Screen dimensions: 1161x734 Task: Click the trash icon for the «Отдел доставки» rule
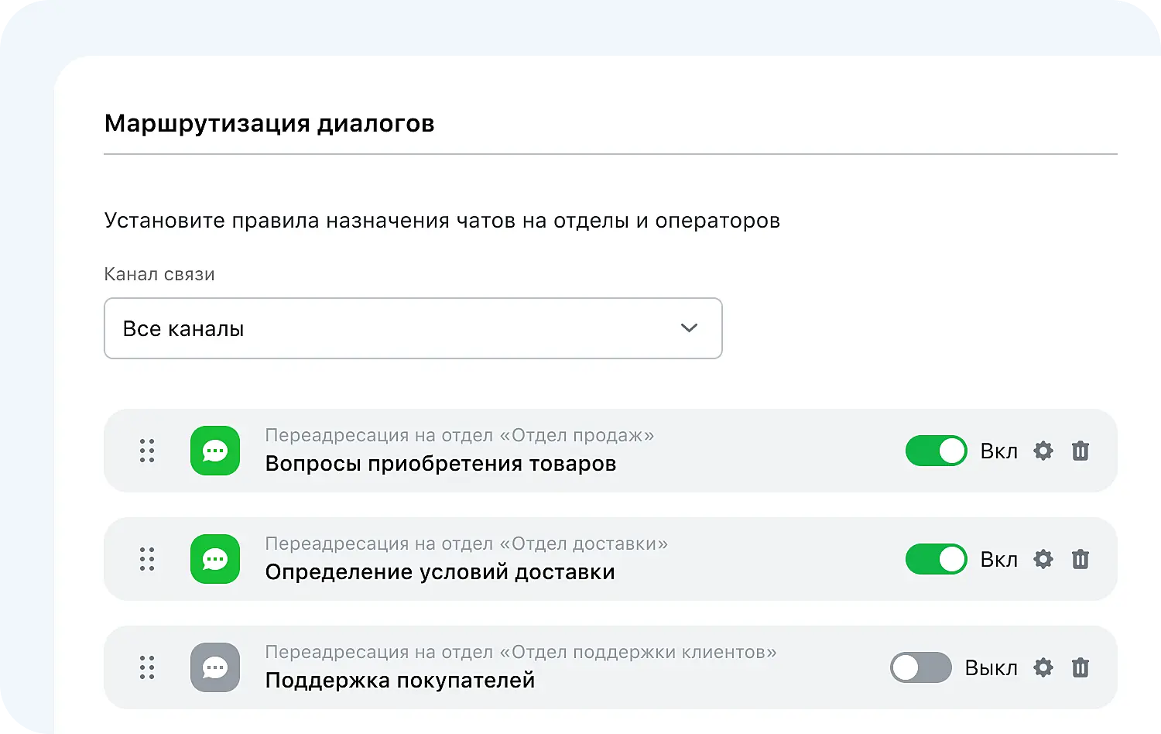click(1081, 559)
